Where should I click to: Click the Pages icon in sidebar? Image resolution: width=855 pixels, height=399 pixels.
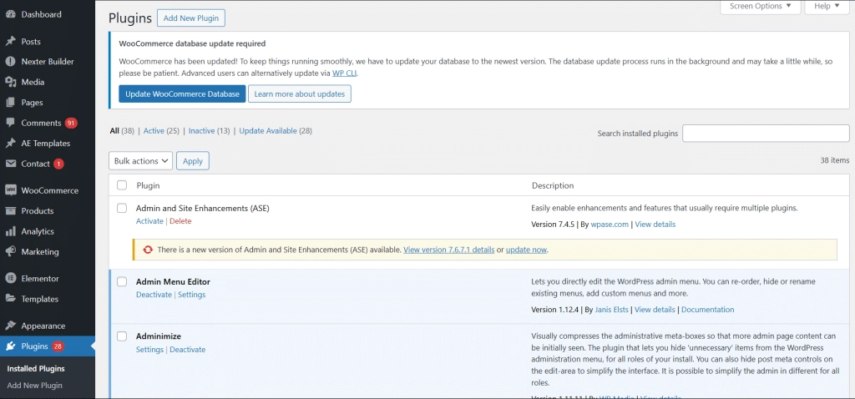10,103
